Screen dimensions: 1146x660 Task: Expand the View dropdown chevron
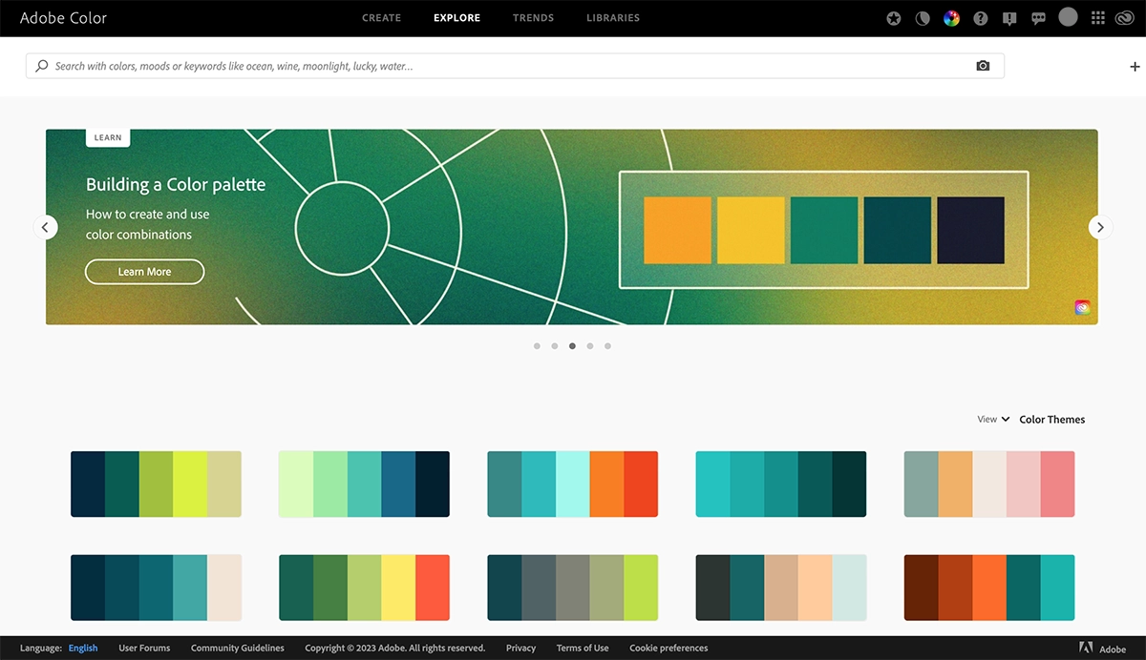[x=1006, y=419]
